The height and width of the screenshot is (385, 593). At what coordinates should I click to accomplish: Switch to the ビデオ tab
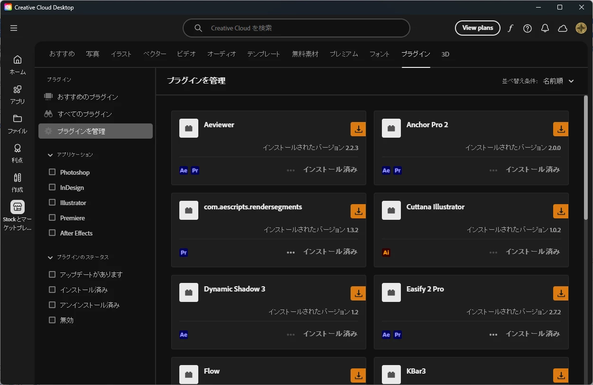pos(186,54)
